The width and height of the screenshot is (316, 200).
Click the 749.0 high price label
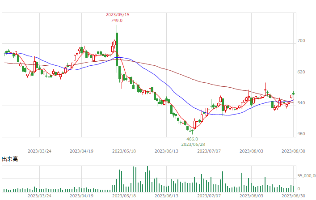pyautogui.click(x=117, y=21)
